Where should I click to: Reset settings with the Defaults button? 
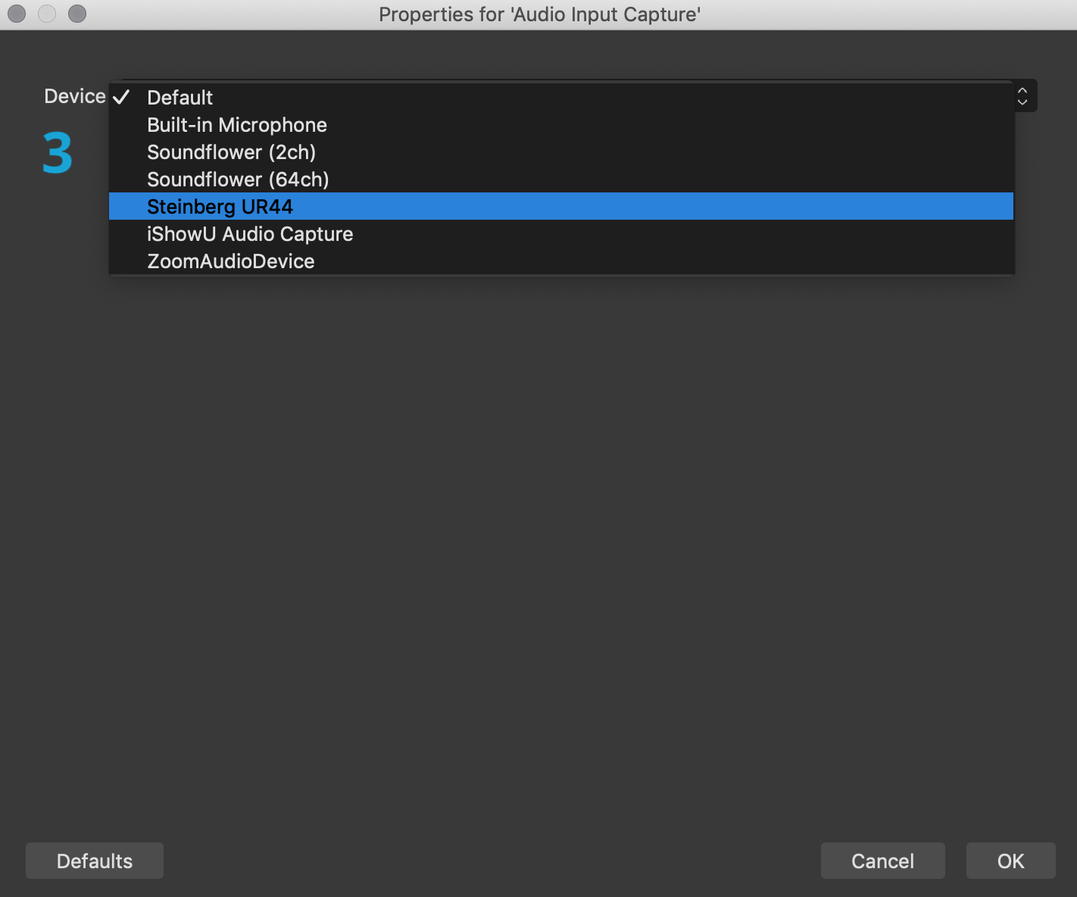coord(95,861)
